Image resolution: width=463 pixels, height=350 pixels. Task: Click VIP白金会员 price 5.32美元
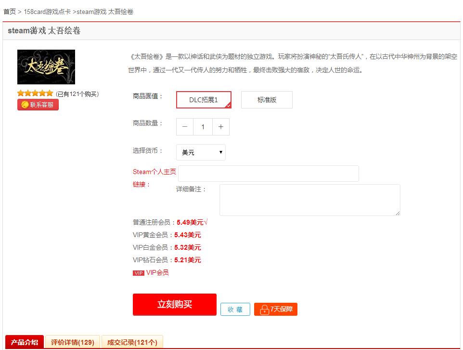(x=188, y=247)
